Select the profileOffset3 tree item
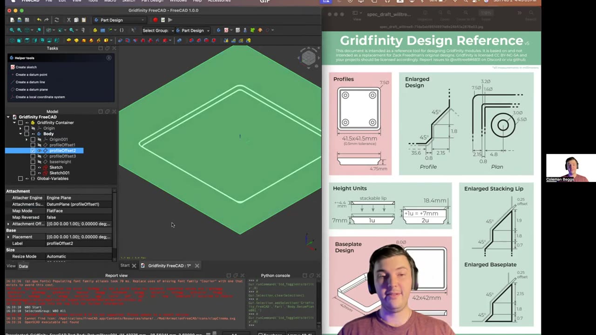Viewport: 596px width, 335px height. coord(62,156)
